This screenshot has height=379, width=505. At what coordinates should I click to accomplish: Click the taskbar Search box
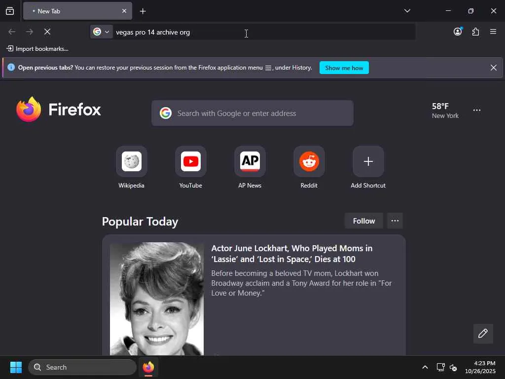coord(82,367)
